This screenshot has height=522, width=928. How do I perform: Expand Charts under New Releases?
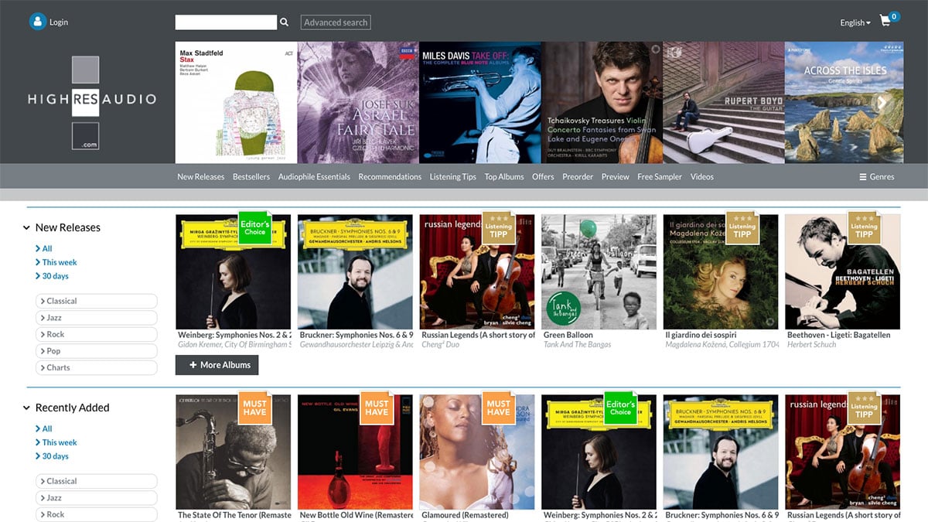click(x=97, y=367)
